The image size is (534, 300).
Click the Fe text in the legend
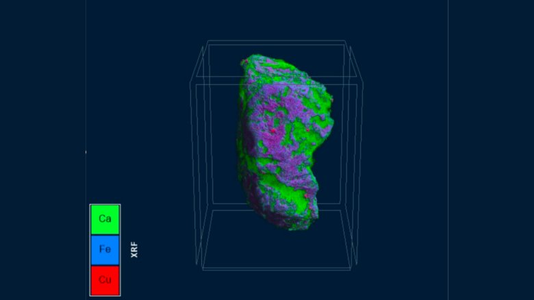[x=105, y=249]
